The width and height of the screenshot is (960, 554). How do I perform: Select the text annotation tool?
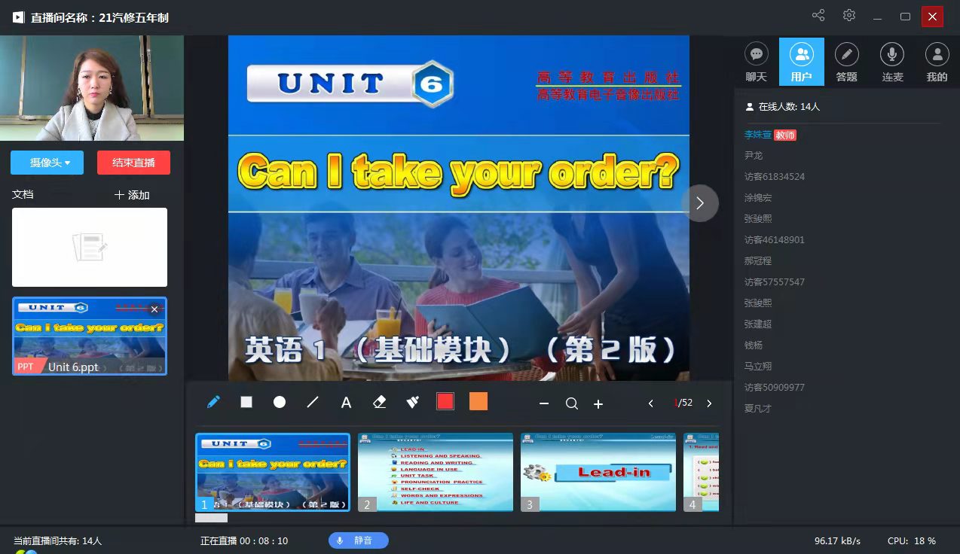346,403
